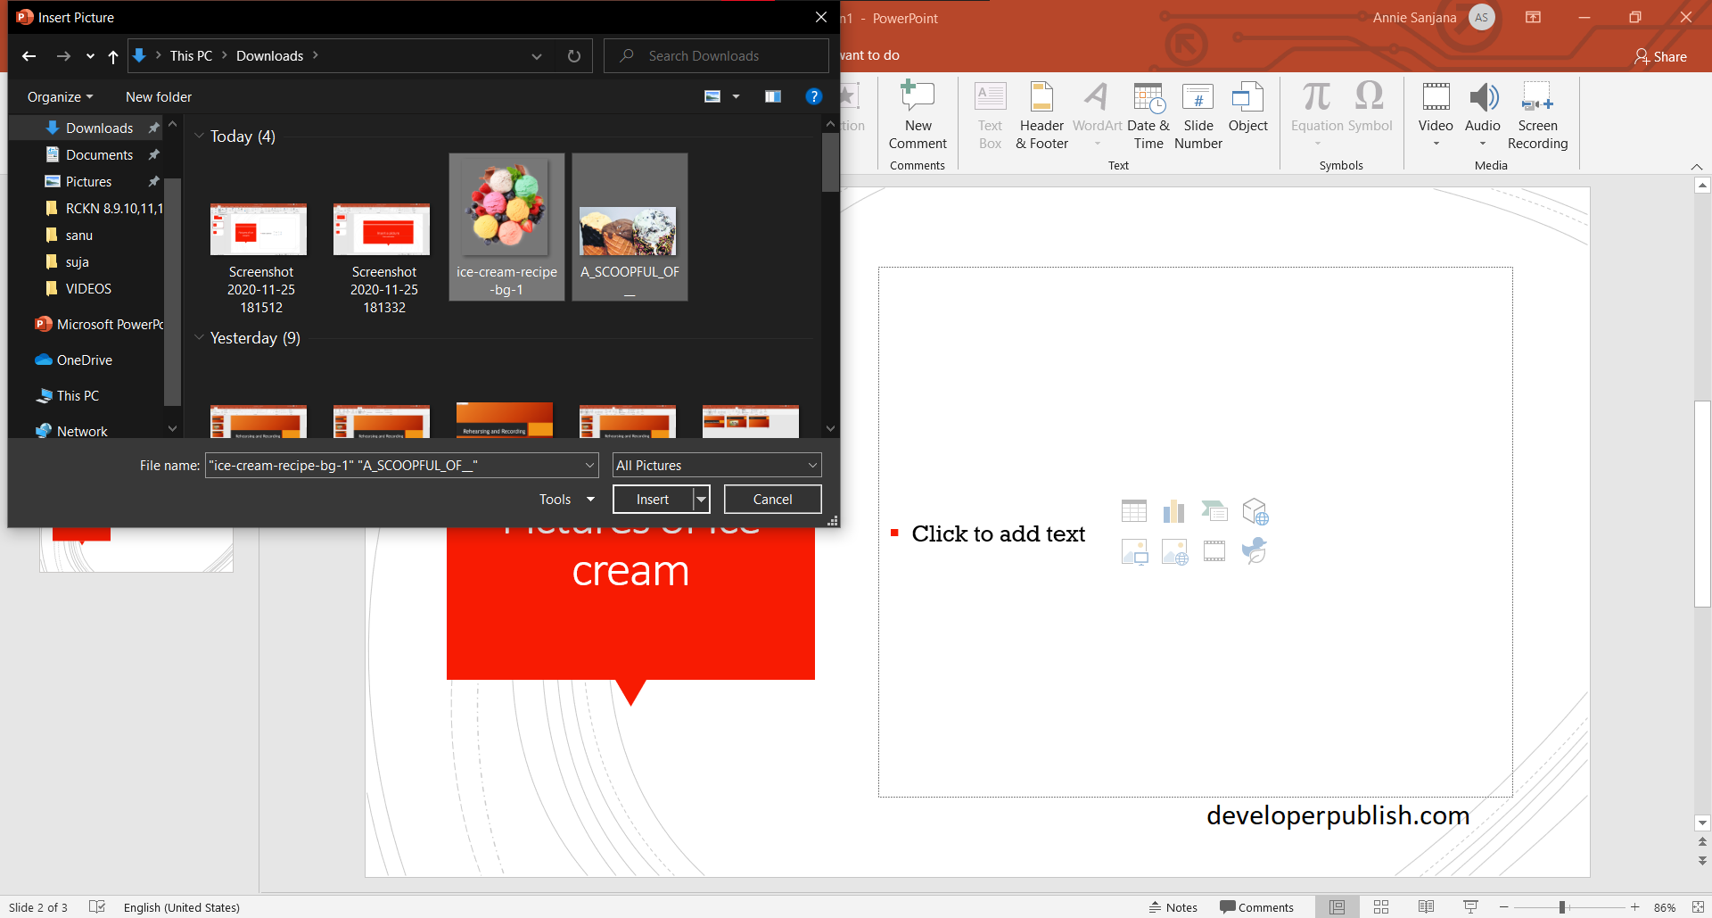Toggle the preview pane in the dialog
1712x918 pixels.
pyautogui.click(x=772, y=96)
